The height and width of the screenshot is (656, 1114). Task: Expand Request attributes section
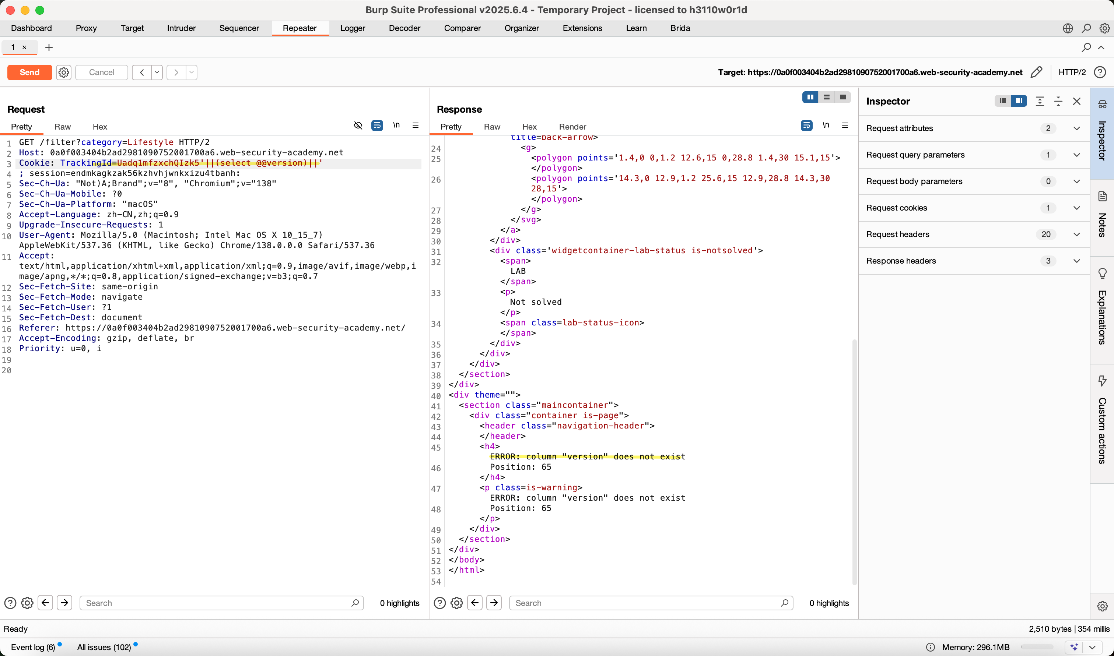[974, 128]
